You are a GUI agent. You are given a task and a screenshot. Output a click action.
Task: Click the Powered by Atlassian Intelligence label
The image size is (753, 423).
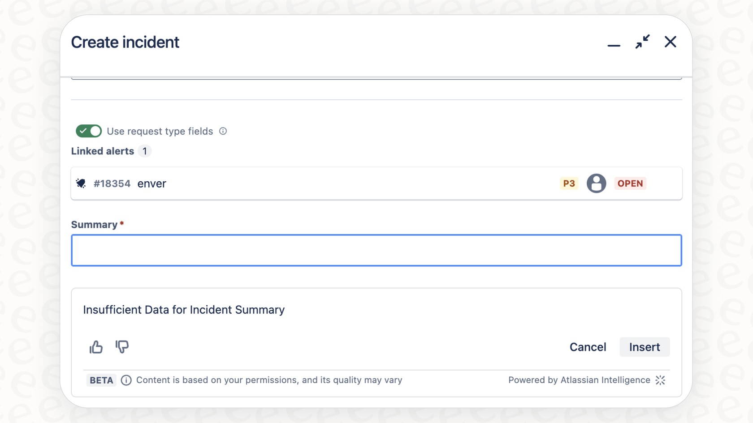(x=579, y=380)
